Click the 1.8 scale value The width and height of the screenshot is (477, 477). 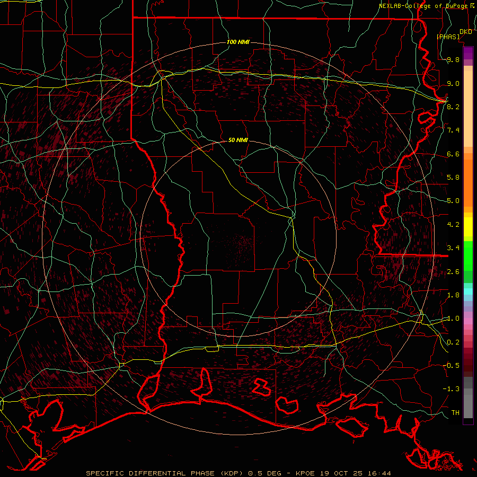453,295
